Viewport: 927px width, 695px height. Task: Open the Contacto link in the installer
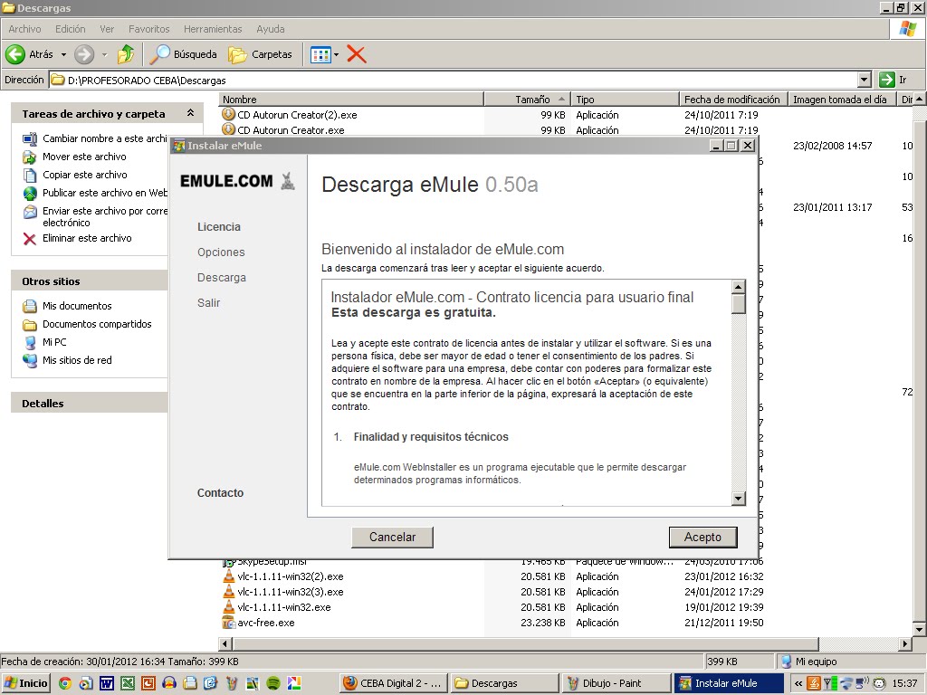(x=221, y=493)
